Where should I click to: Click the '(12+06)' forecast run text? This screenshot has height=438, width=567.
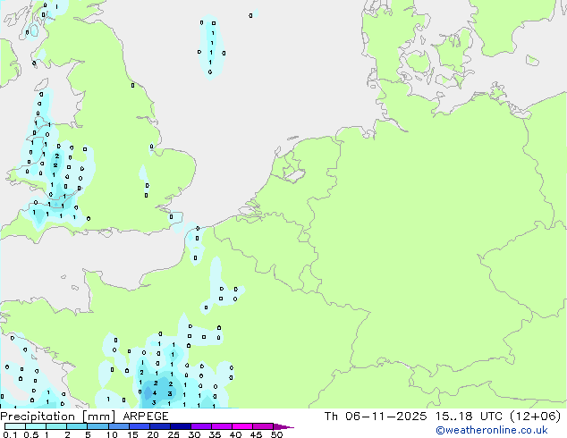(x=535, y=417)
